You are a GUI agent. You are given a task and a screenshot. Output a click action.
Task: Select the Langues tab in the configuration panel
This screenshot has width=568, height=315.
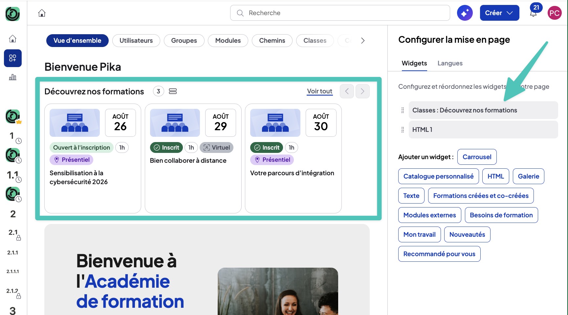450,63
